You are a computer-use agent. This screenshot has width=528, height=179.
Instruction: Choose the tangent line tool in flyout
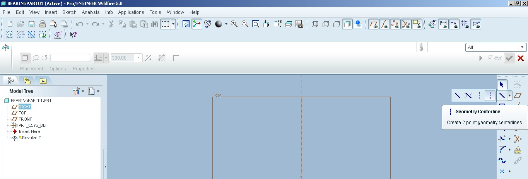tap(468, 95)
